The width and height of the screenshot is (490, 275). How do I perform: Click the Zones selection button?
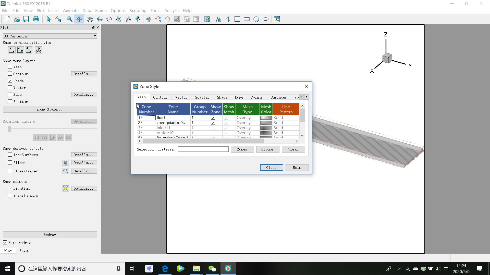[242, 149]
